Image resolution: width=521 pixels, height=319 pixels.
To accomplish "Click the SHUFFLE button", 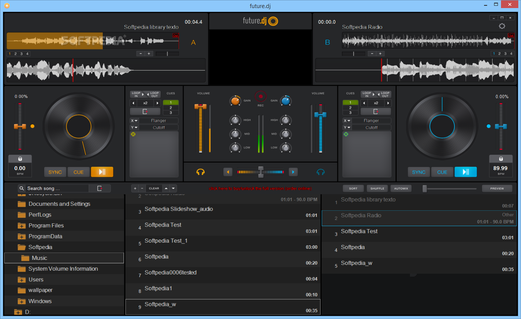I will [x=377, y=188].
